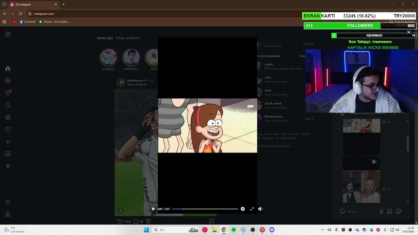The image size is (418, 235).
Task: Seek on the video progress bar
Action: [x=205, y=209]
